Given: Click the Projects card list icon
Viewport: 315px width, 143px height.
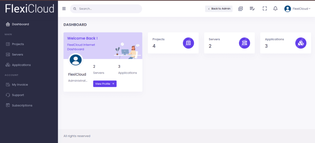Looking at the screenshot, I should 188,43.
